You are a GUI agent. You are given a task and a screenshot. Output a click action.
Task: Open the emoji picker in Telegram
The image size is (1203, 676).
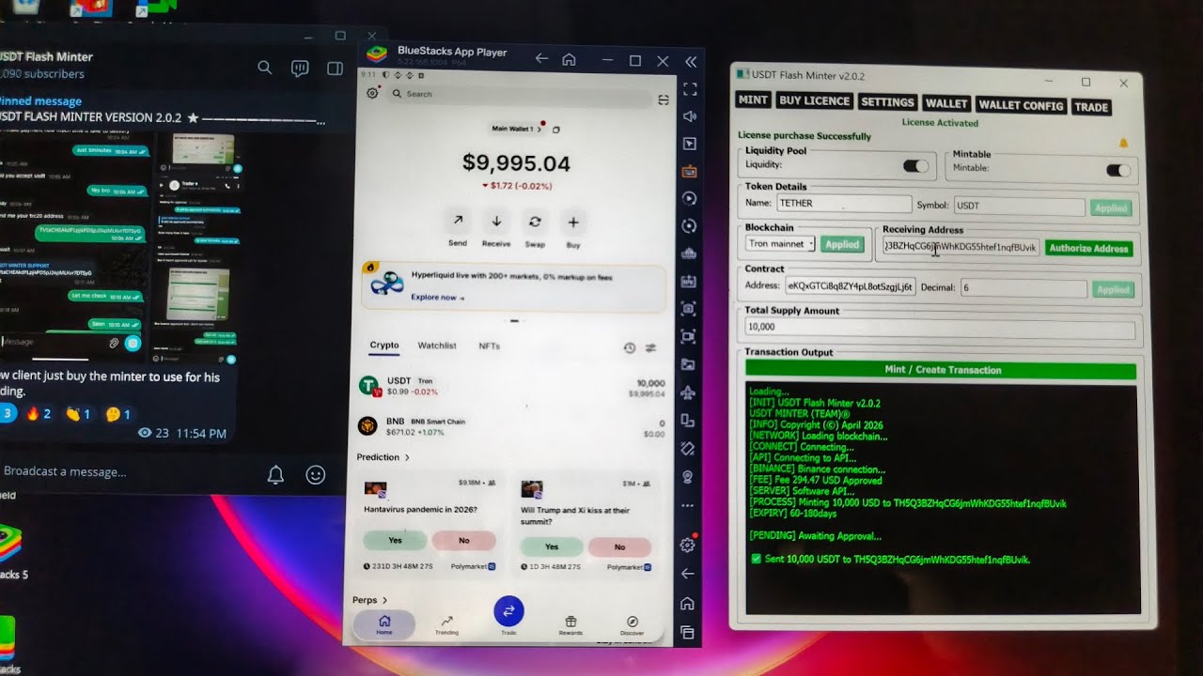pos(316,475)
